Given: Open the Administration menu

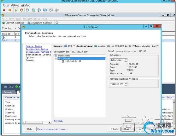Looking at the screenshot, I should click(x=31, y=19).
